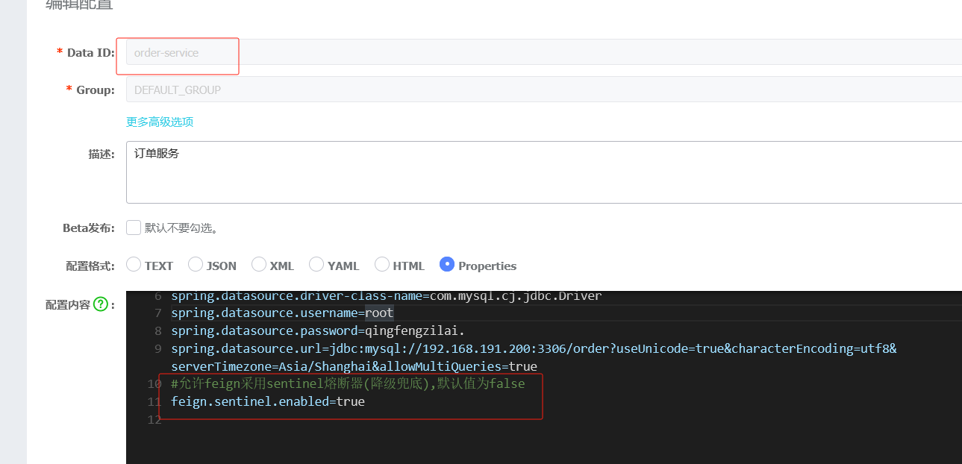Viewport: 962px width, 464px height.
Task: Select the JSON format radio button
Action: pyautogui.click(x=196, y=264)
